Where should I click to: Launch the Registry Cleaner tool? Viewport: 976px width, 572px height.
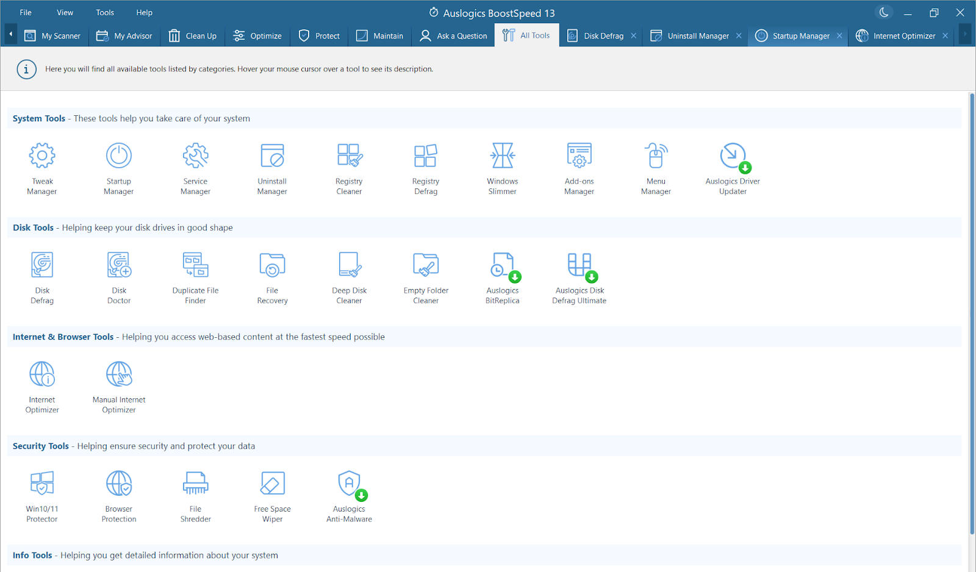tap(349, 169)
